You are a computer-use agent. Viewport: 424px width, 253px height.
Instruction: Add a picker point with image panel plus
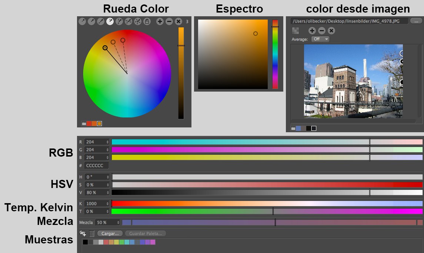[312, 31]
